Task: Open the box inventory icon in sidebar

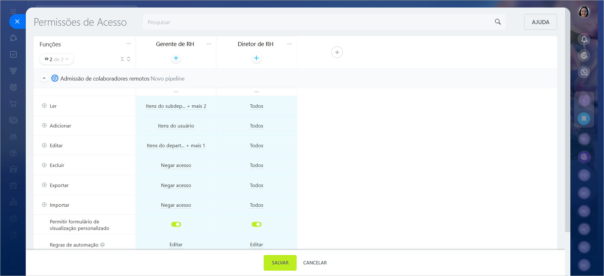Action: tap(13, 153)
